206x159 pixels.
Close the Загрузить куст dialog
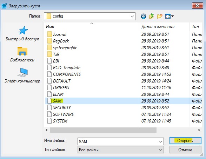(197, 6)
